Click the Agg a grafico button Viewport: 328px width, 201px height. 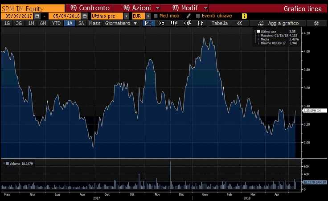click(283, 23)
